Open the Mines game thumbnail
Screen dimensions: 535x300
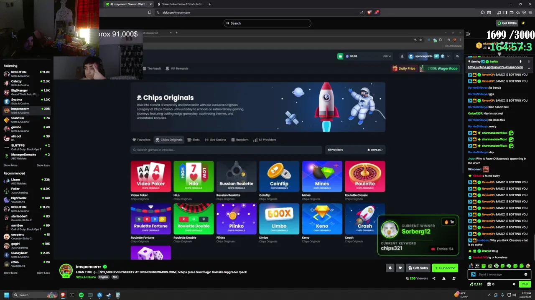pyautogui.click(x=322, y=176)
